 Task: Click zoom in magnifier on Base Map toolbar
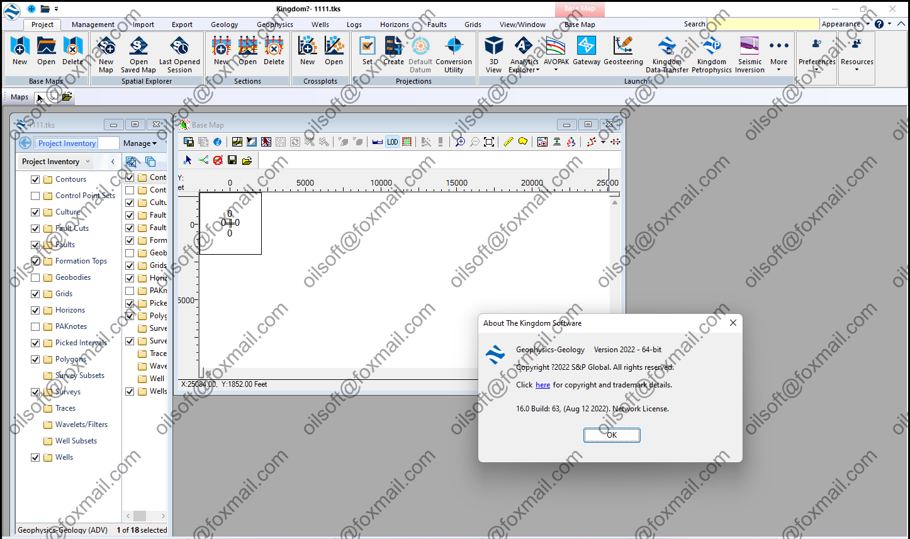click(460, 142)
